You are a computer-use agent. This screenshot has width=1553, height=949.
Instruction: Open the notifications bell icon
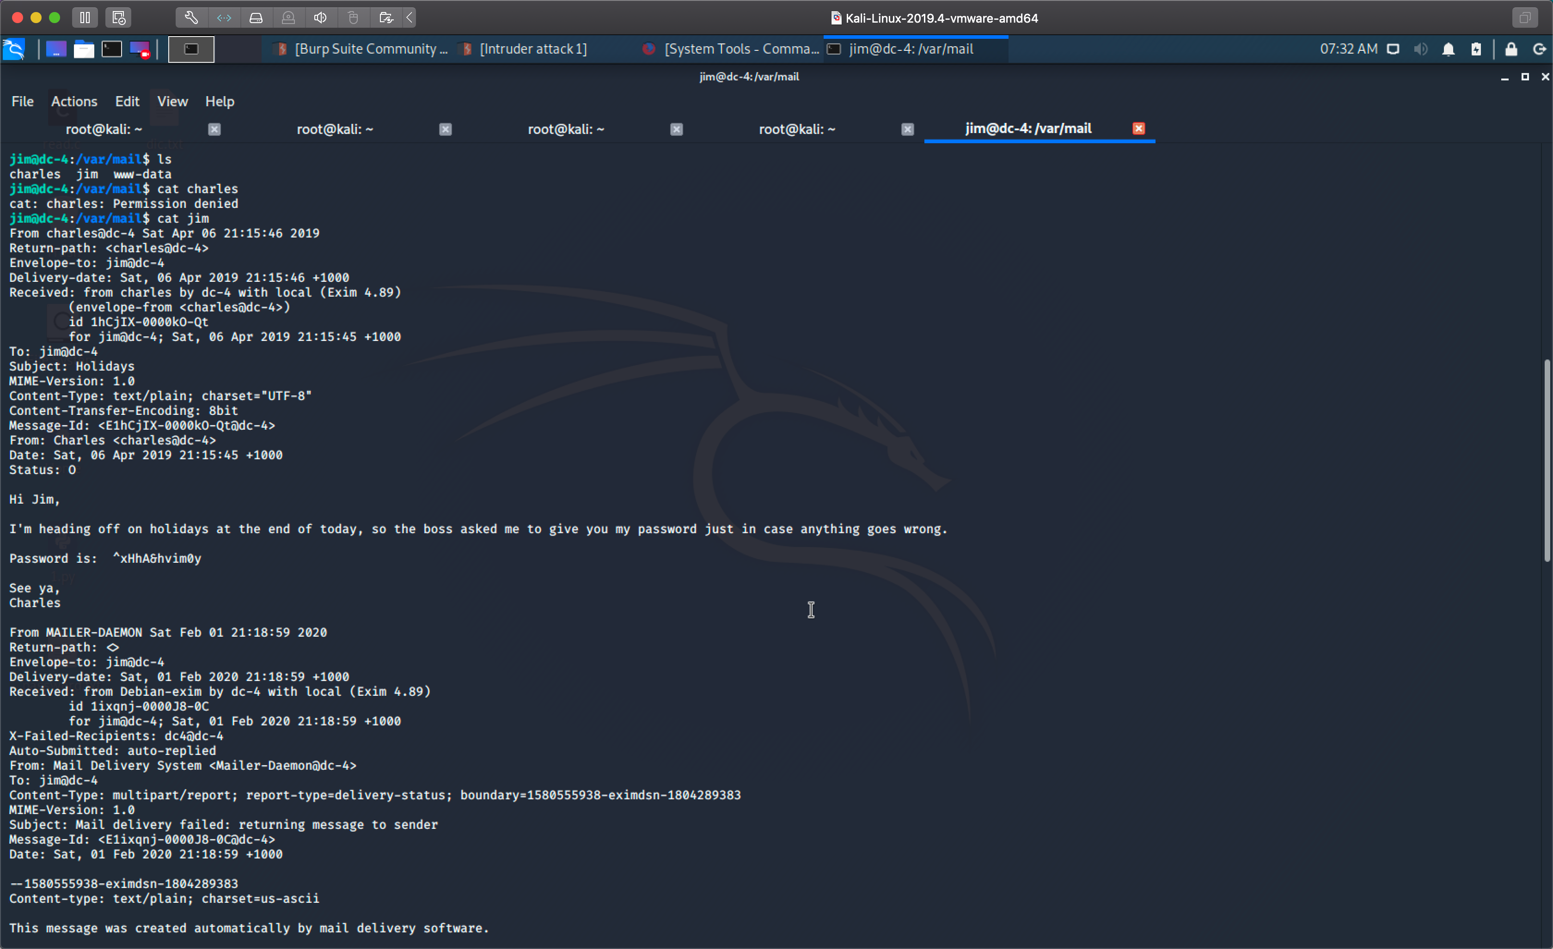[x=1449, y=49]
